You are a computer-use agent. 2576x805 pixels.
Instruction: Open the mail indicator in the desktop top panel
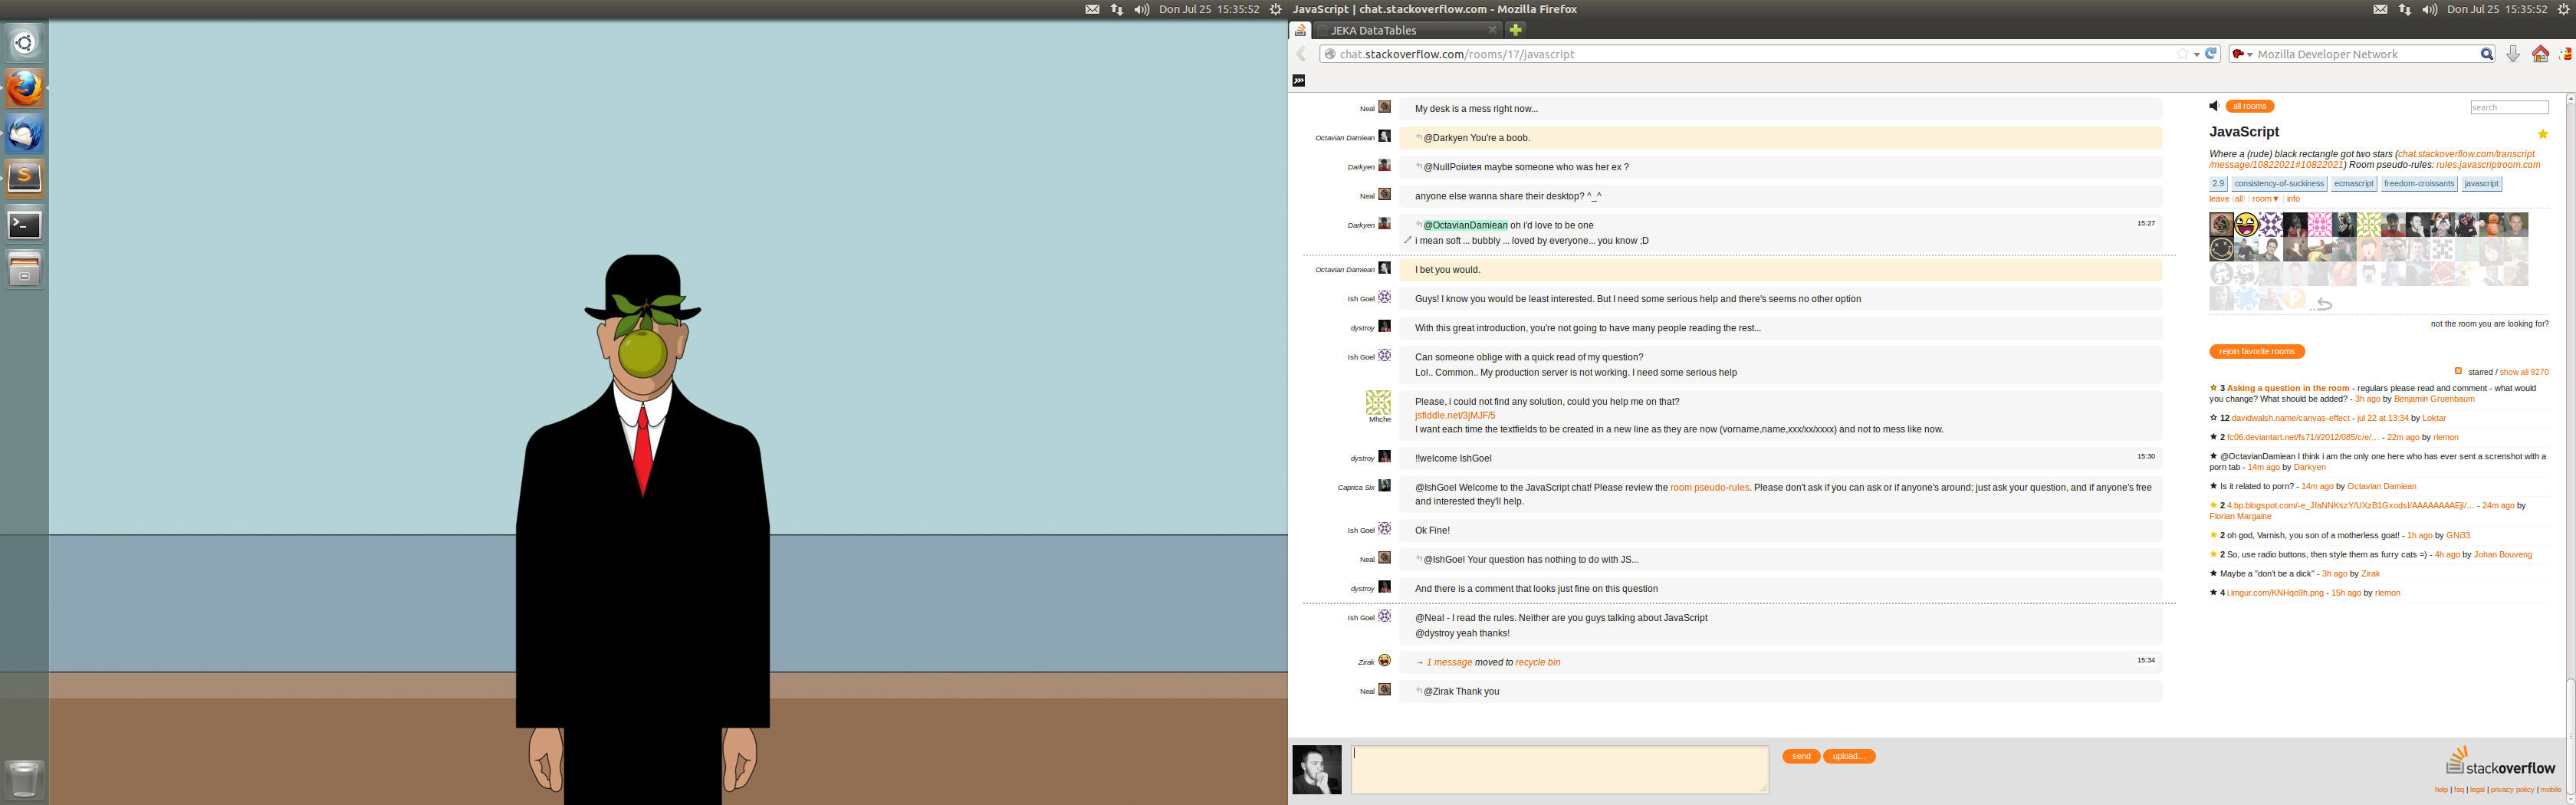tap(1092, 9)
